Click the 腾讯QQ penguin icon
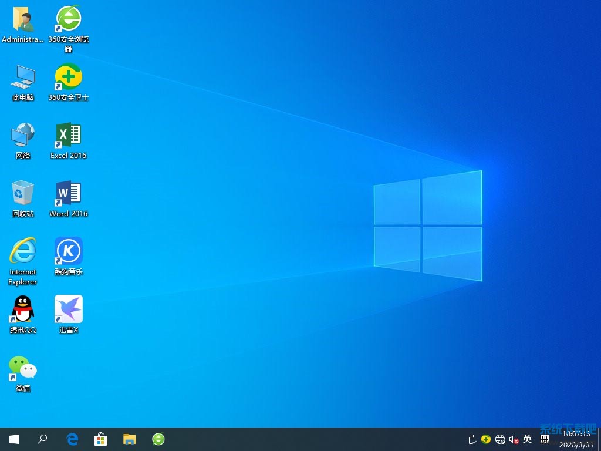The image size is (601, 451). (23, 309)
